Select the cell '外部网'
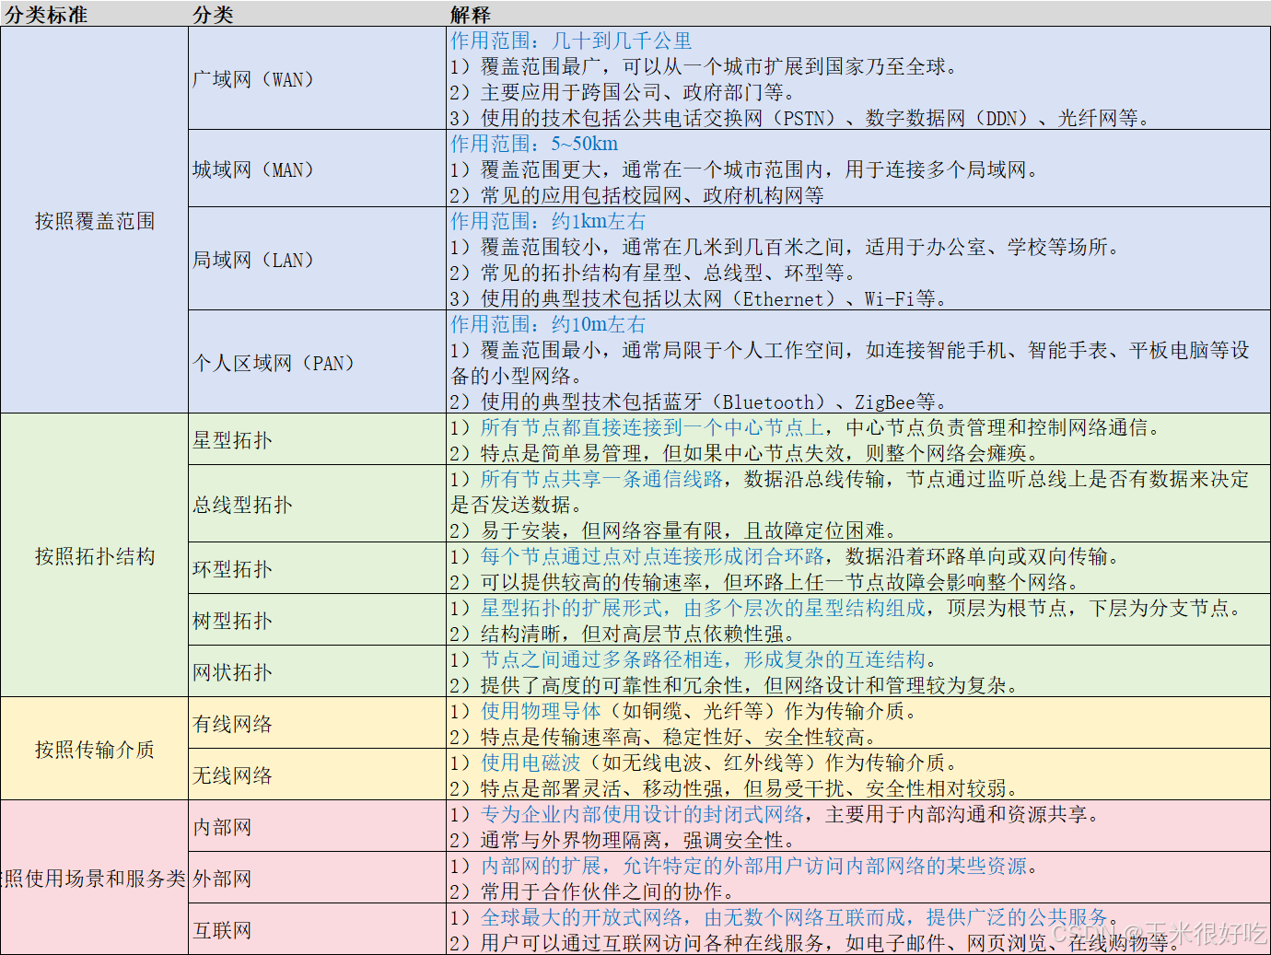The height and width of the screenshot is (955, 1271). coord(317,878)
